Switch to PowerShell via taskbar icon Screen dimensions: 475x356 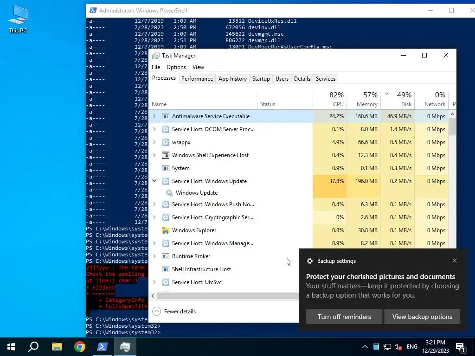pos(103,347)
